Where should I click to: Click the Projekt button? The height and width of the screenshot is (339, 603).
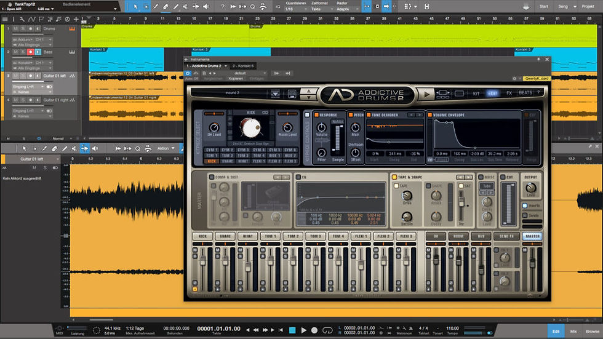click(588, 7)
